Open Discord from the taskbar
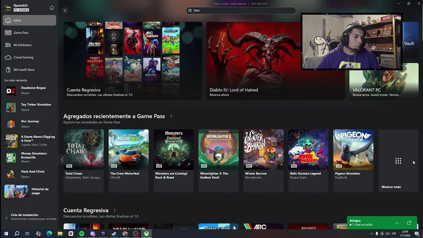Screen dimensions: 423x238 pos(93,234)
